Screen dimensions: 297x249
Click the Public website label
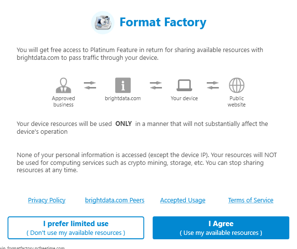pos(237,102)
